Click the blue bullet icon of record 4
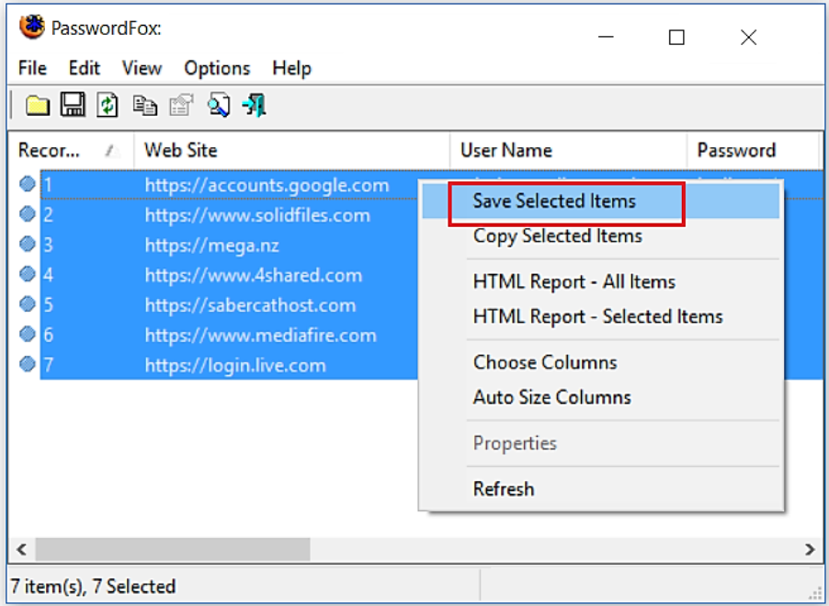The height and width of the screenshot is (606, 829). pyautogui.click(x=27, y=274)
